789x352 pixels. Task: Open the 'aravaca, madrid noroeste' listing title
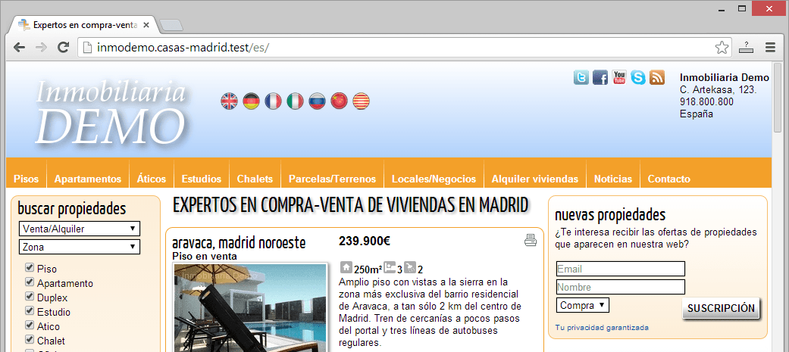pos(239,243)
